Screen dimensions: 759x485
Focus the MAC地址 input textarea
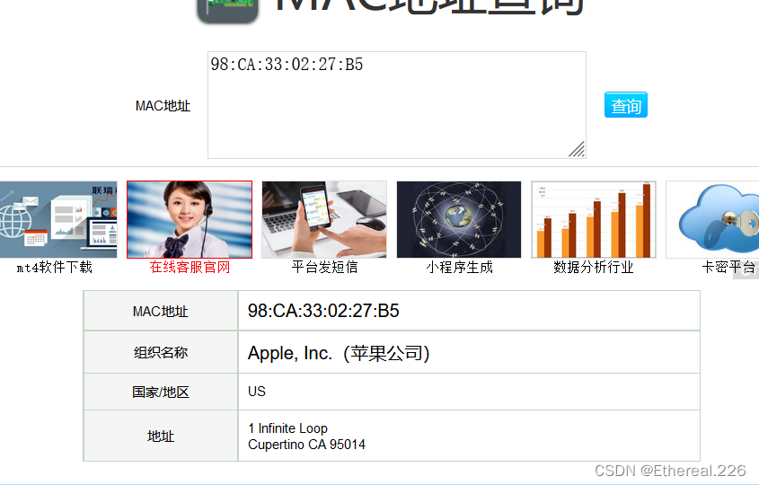pos(397,105)
